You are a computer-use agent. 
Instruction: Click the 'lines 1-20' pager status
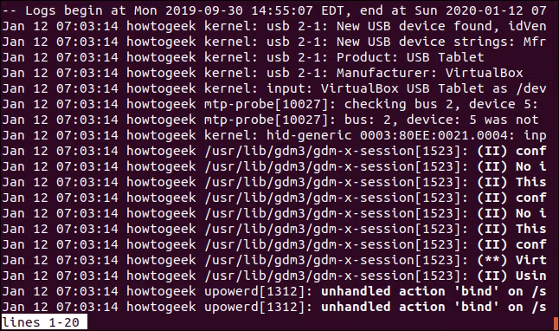pyautogui.click(x=44, y=322)
